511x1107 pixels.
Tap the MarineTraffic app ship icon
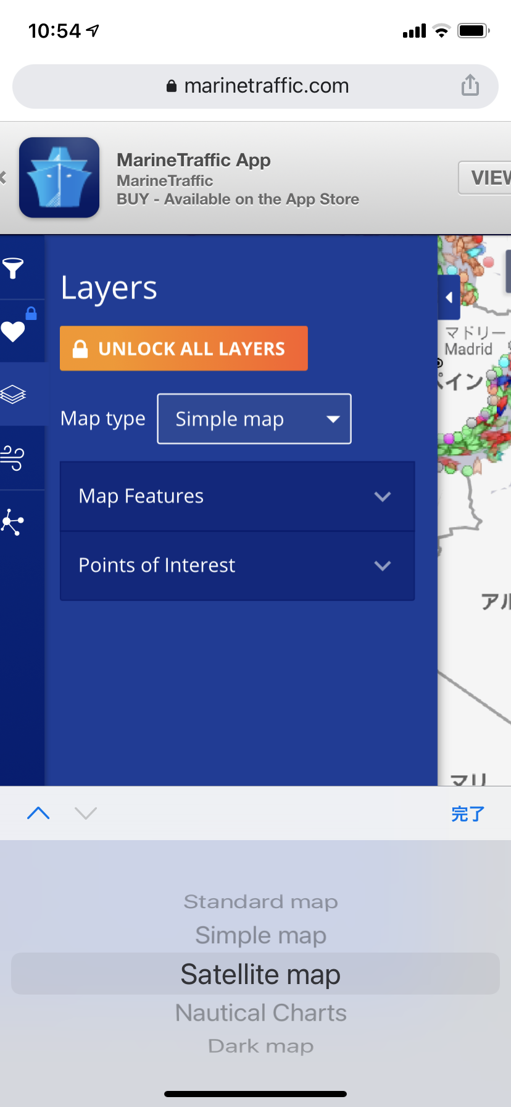pos(59,177)
